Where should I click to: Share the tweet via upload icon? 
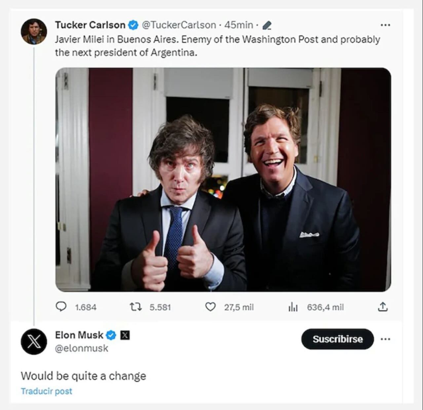point(382,307)
